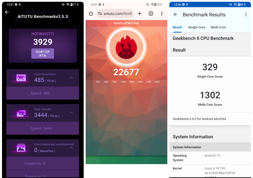The width and height of the screenshot is (253, 178).
Task: Click the Kernel row in System Information
Action: [x=210, y=171]
